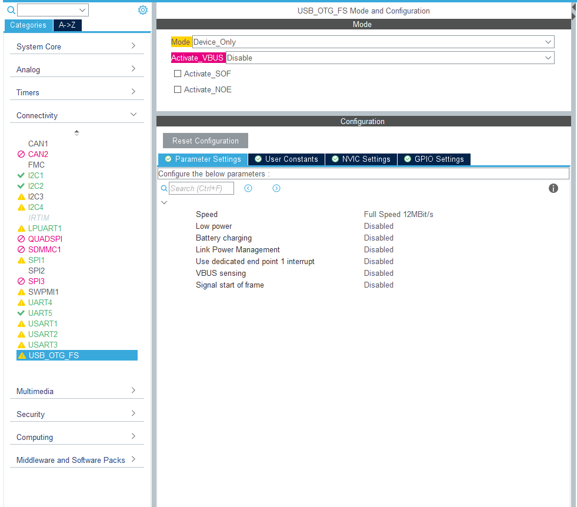The image size is (577, 507).
Task: Click the UART5 green checkmark icon
Action: pos(21,313)
